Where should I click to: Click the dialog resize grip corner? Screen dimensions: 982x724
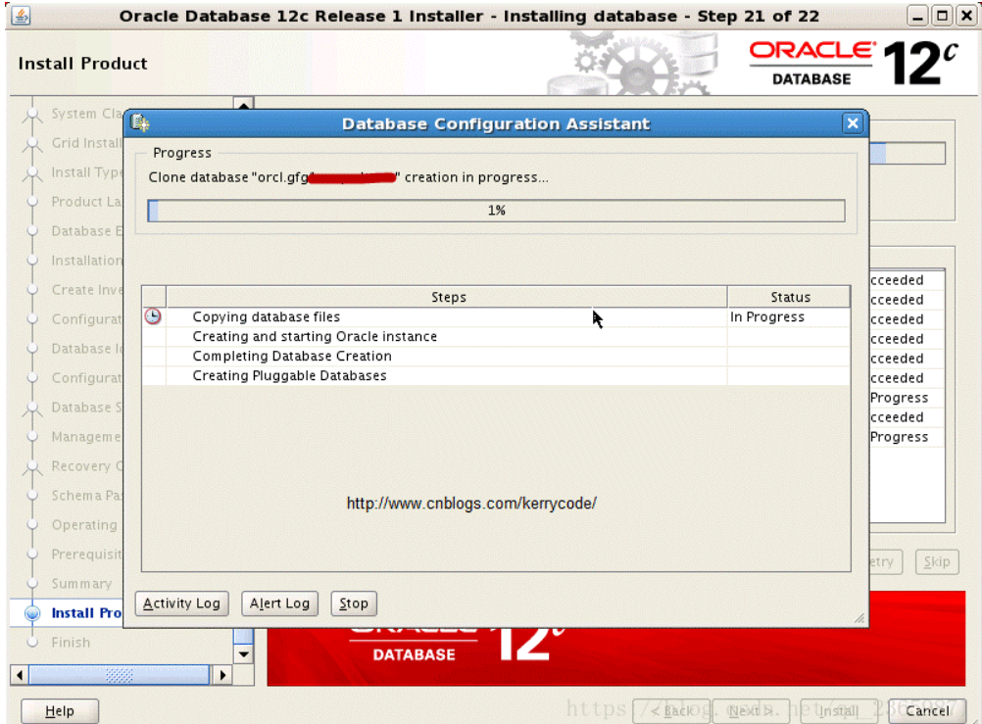[859, 617]
